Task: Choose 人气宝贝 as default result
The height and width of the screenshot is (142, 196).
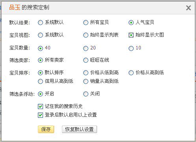Action: point(131,23)
